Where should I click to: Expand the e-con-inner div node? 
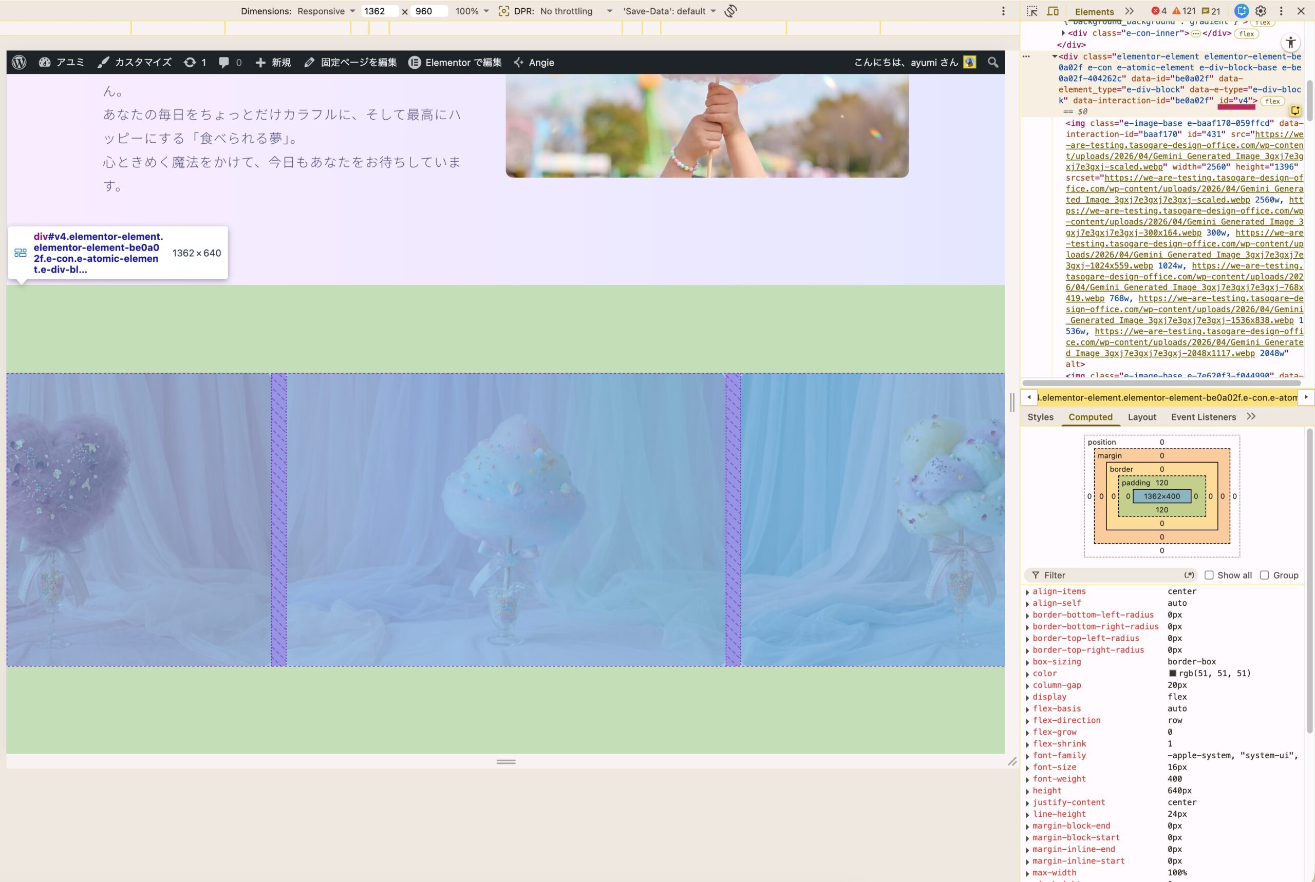coord(1063,34)
